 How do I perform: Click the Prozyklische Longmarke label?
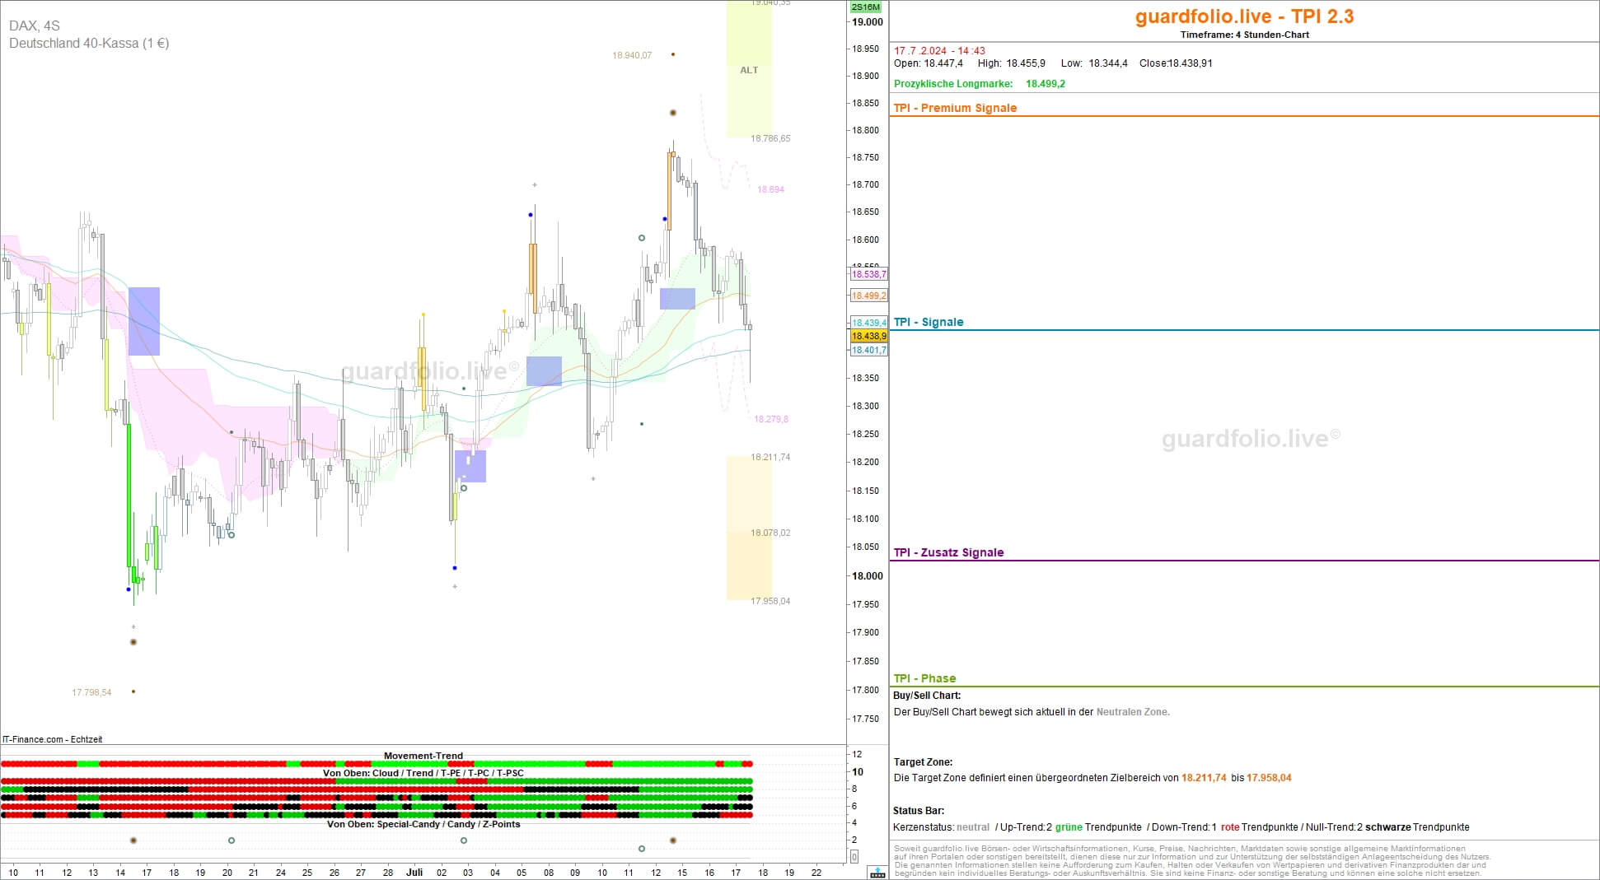tap(953, 84)
